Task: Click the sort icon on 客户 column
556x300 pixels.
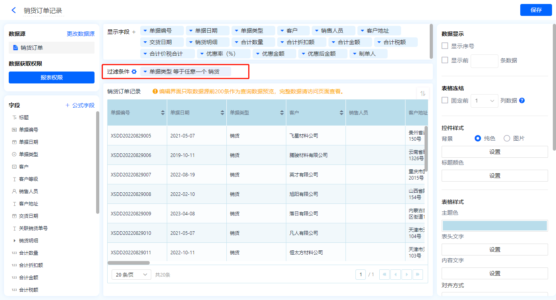Action: coord(342,113)
